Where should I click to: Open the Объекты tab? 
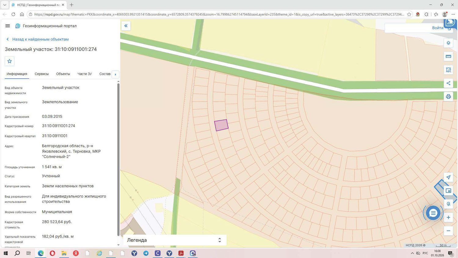pyautogui.click(x=63, y=74)
